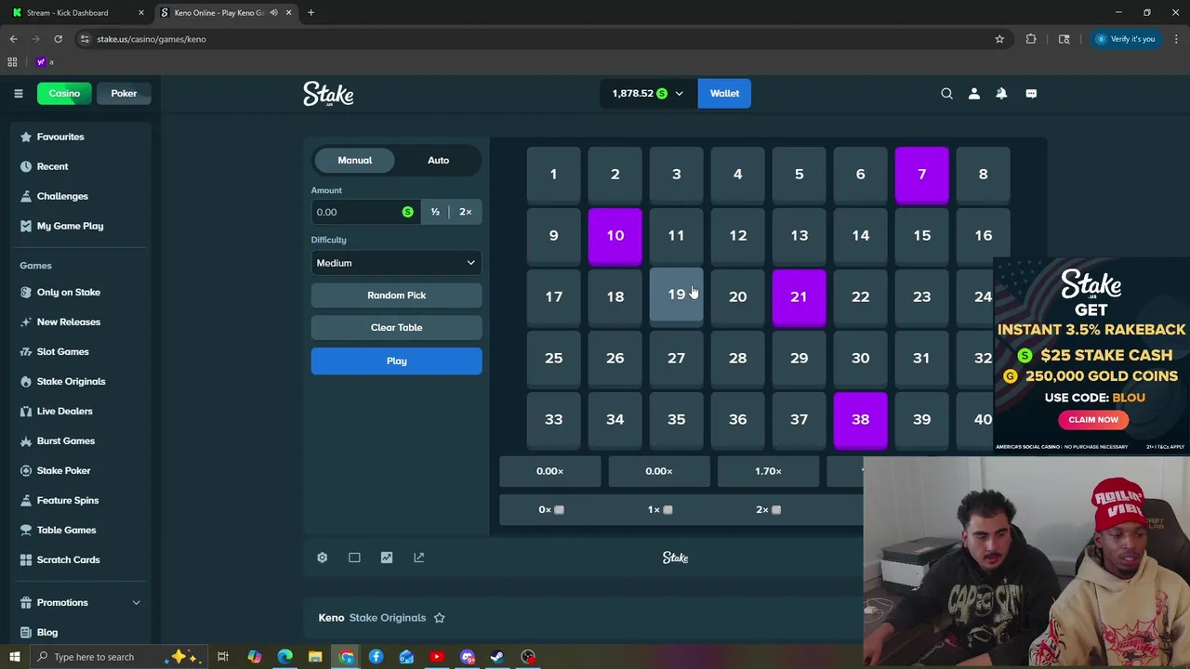Open a new browser tab
This screenshot has width=1190, height=669.
[311, 13]
